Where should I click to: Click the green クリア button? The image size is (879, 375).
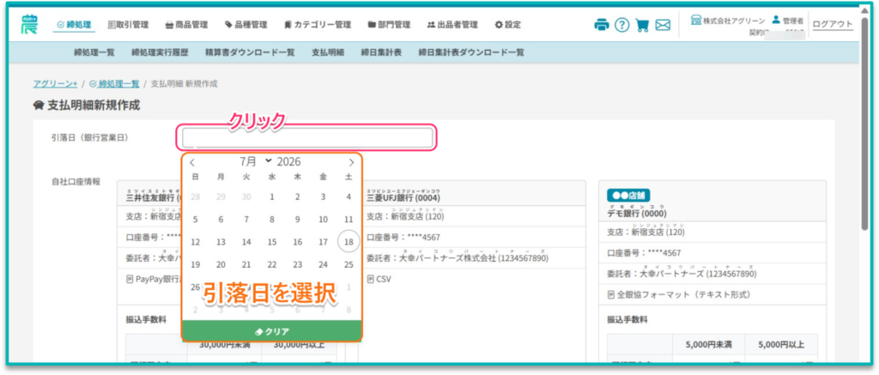(272, 331)
